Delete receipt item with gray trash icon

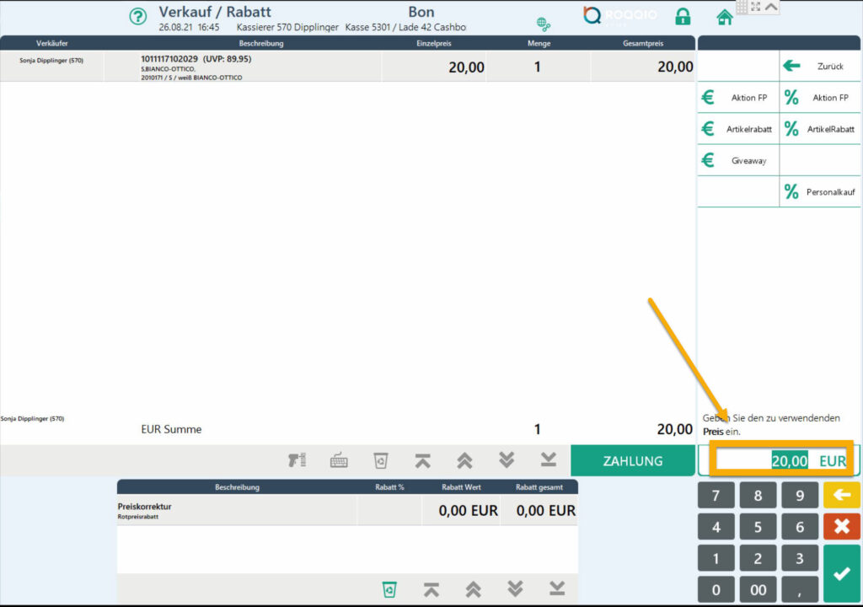(381, 460)
